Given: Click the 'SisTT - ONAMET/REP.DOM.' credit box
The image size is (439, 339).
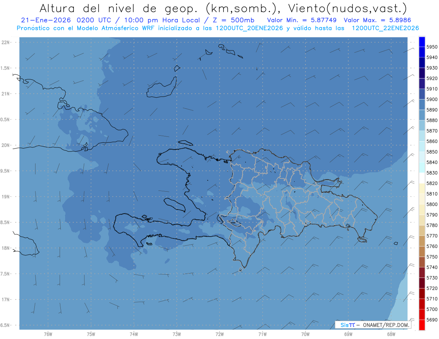Looking at the screenshot, I should click(x=373, y=325).
